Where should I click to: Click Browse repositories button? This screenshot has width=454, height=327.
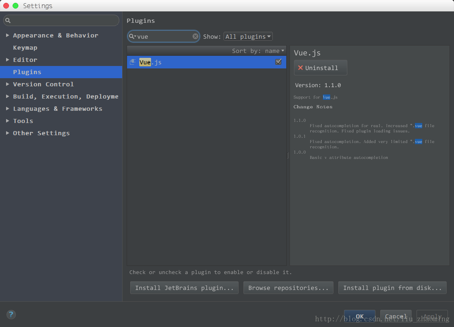pos(288,287)
